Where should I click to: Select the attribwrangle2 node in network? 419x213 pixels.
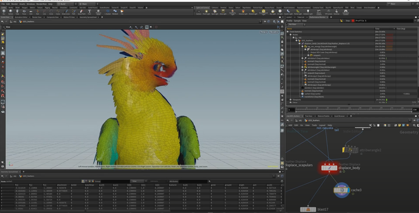click(x=350, y=150)
